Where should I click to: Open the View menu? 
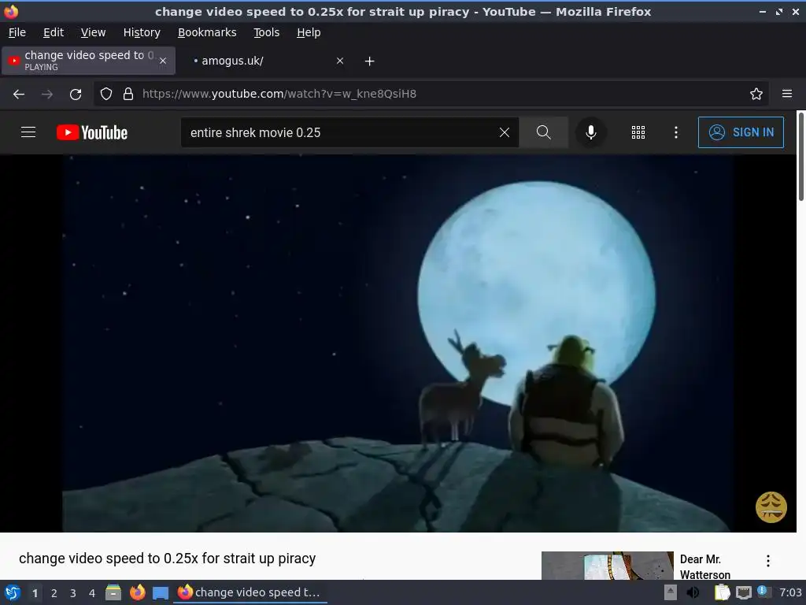pos(93,32)
